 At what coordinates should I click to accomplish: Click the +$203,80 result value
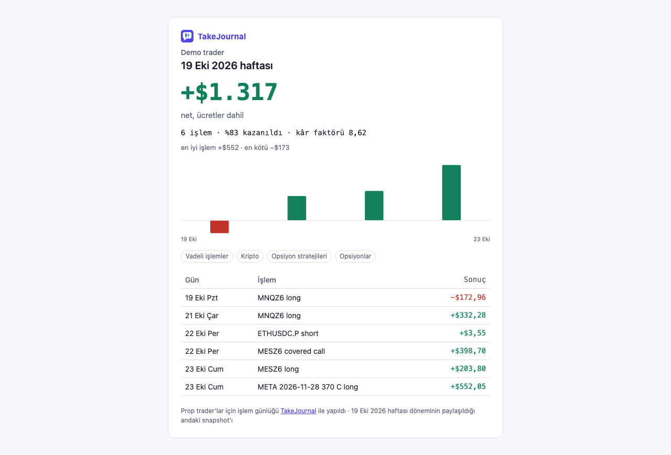468,369
